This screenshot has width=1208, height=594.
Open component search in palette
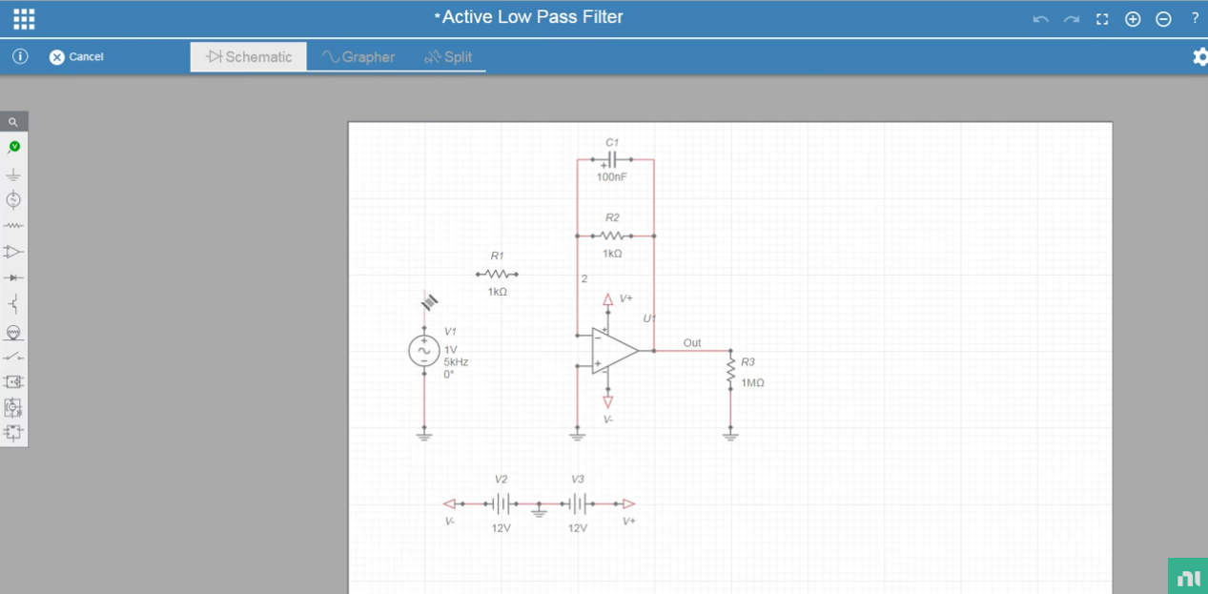pyautogui.click(x=13, y=122)
